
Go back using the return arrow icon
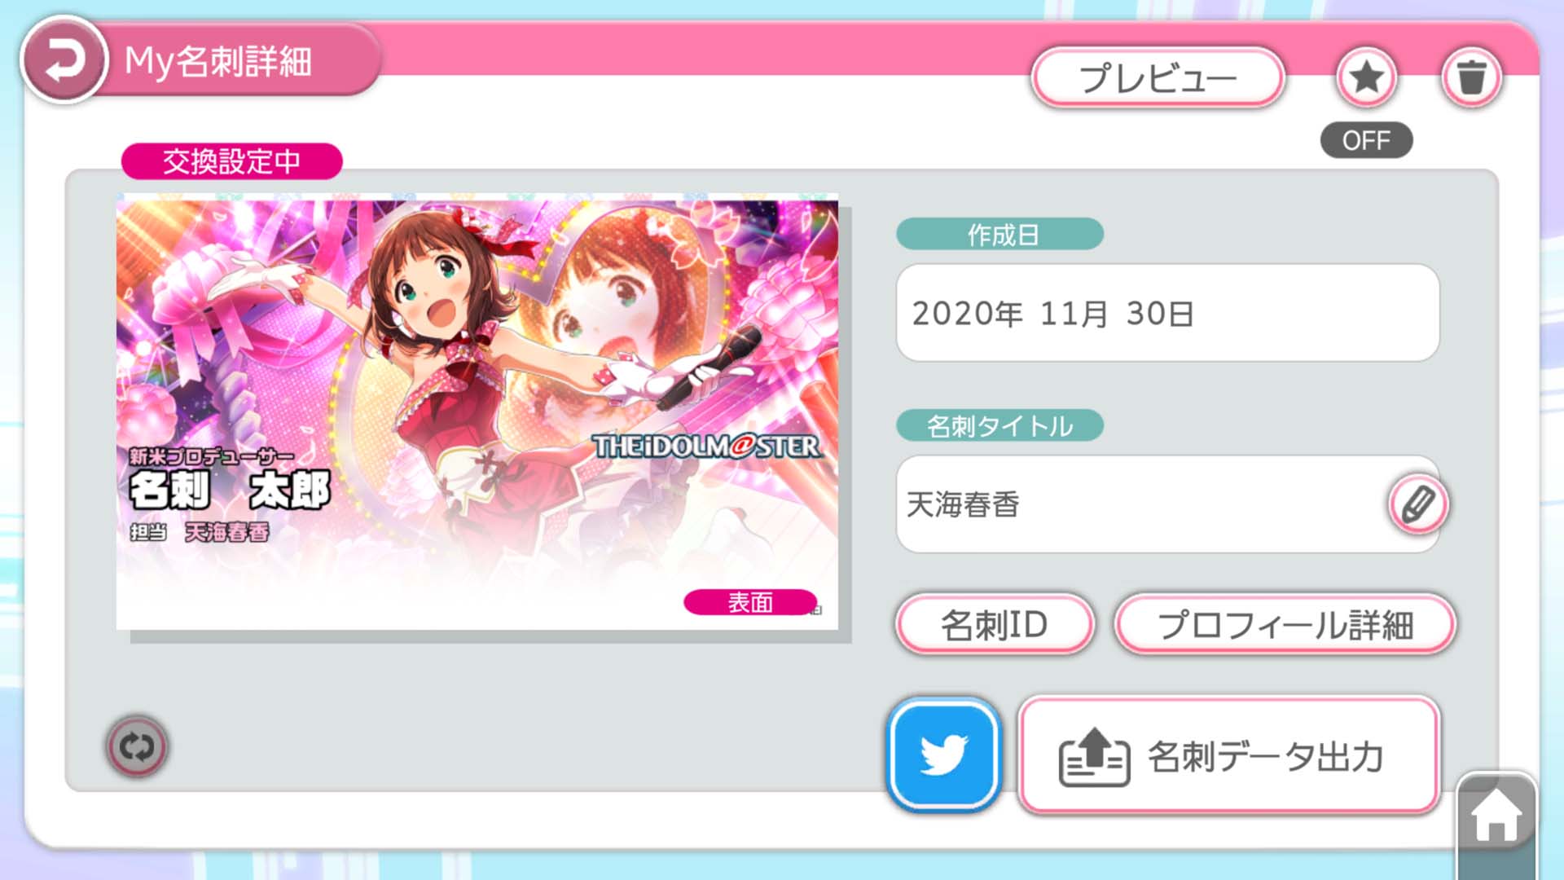(64, 61)
